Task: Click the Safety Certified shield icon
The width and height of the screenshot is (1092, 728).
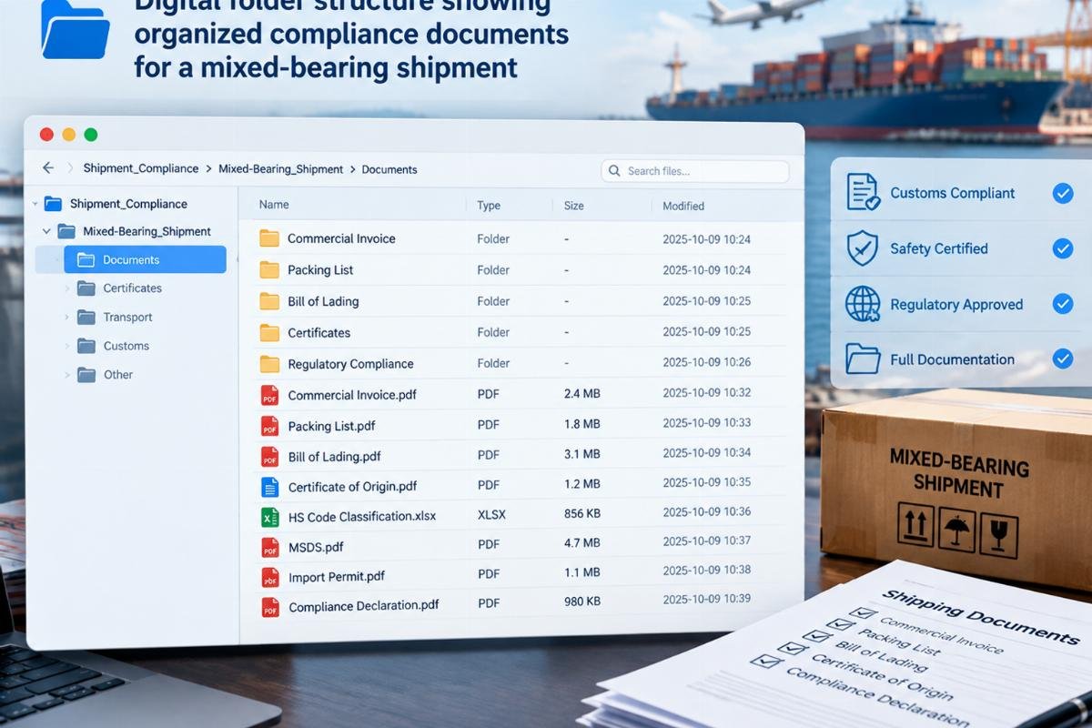Action: (x=862, y=248)
